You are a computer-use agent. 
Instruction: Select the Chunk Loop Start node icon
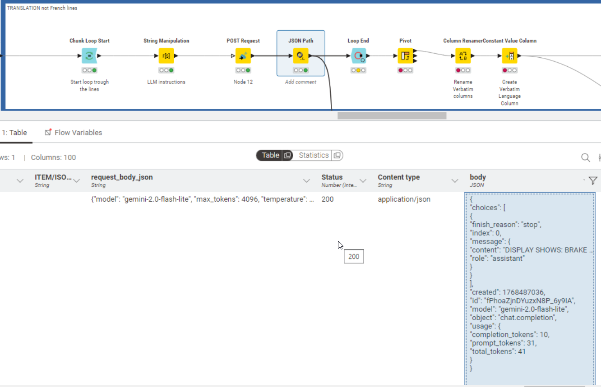point(89,56)
